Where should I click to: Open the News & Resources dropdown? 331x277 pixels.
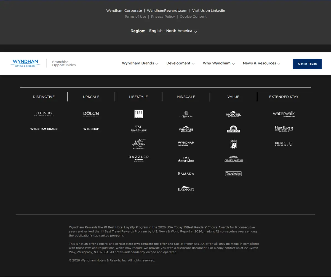point(261,63)
